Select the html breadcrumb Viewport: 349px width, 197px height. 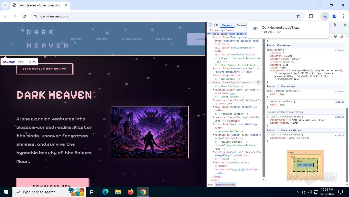click(211, 184)
